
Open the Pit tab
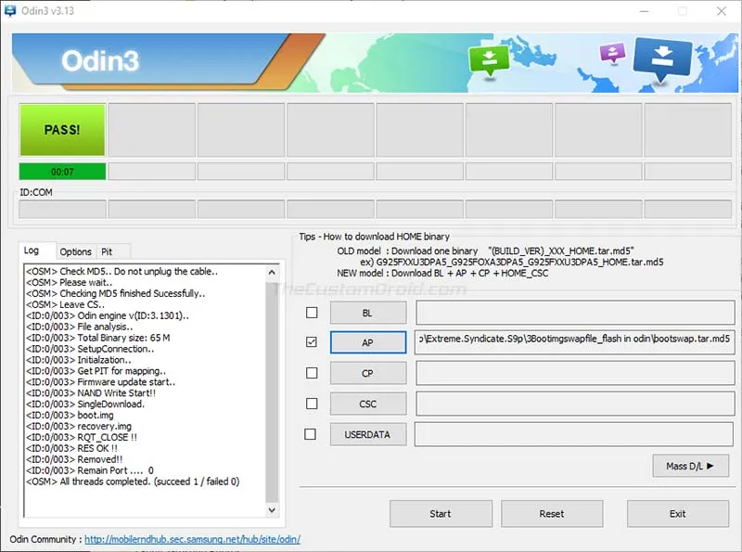108,251
